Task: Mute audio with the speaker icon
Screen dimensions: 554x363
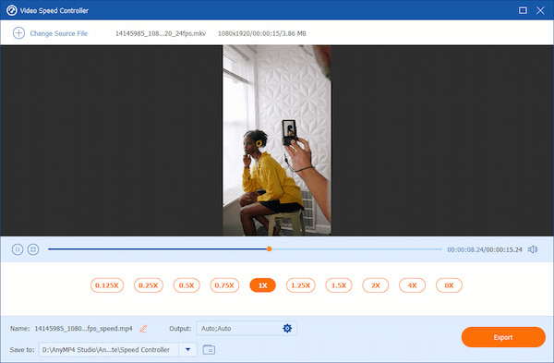Action: pos(533,249)
